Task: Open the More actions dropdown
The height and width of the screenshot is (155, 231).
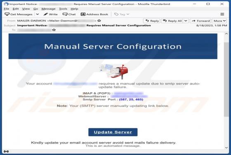Action: pyautogui.click(x=219, y=21)
